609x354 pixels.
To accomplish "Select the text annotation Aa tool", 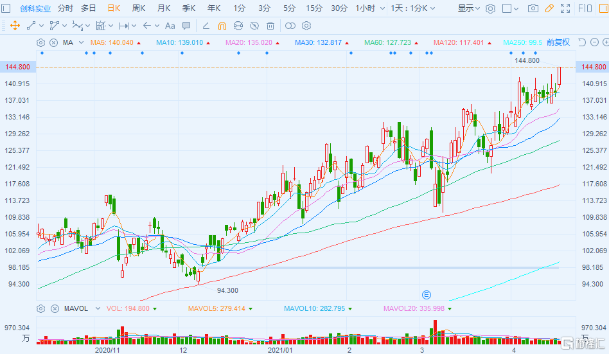I will coord(170,26).
